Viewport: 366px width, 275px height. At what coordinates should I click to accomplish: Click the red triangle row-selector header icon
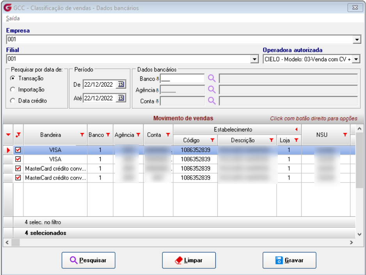pos(8,135)
